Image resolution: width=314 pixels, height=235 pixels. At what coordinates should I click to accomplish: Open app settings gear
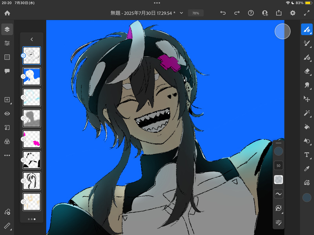click(292, 13)
